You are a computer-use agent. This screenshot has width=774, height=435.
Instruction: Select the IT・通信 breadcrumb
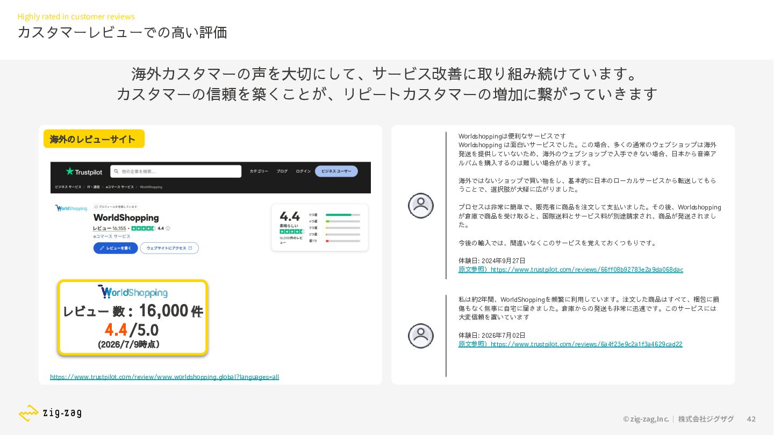[x=94, y=187]
